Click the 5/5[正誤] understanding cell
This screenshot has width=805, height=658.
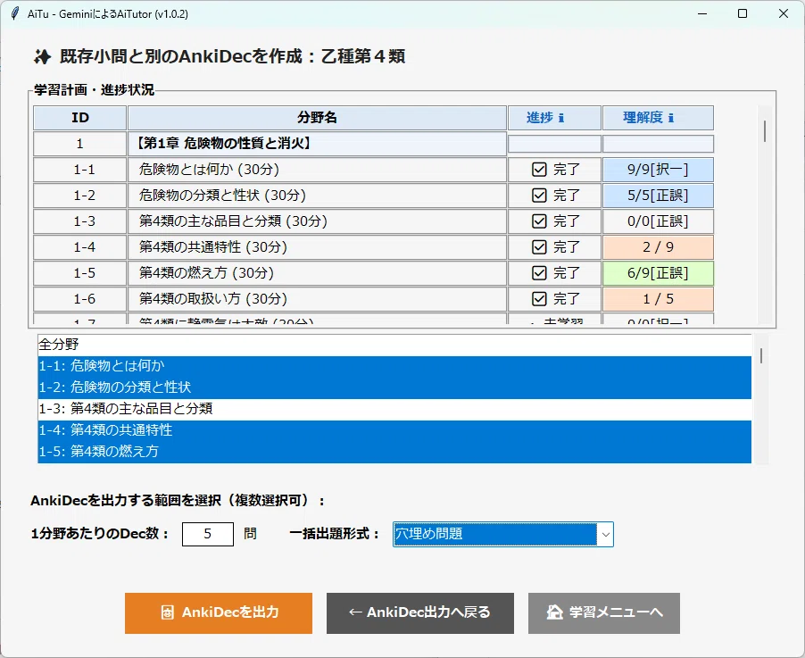[658, 196]
